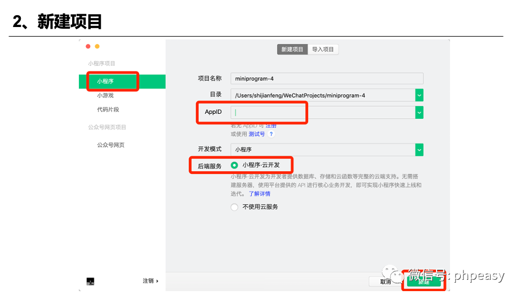This screenshot has width=521, height=299.
Task: Click the 测试号 link
Action: [257, 134]
